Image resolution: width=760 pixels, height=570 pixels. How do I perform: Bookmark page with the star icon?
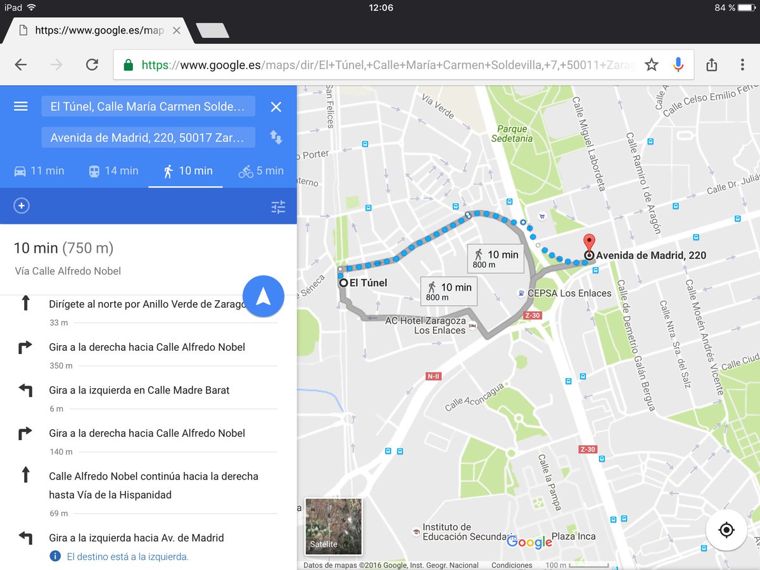tap(652, 65)
